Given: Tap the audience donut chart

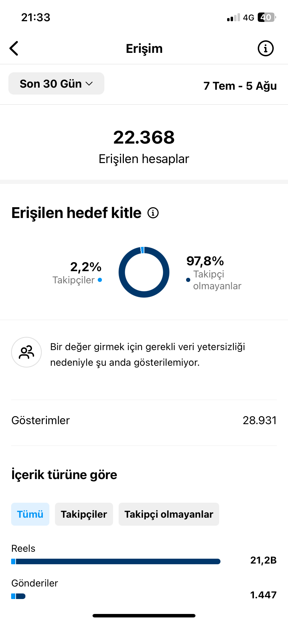Looking at the screenshot, I should [x=144, y=272].
